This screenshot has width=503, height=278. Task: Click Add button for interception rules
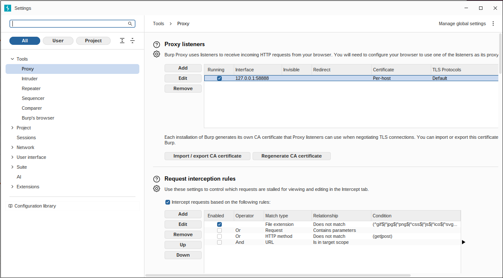pos(183,214)
